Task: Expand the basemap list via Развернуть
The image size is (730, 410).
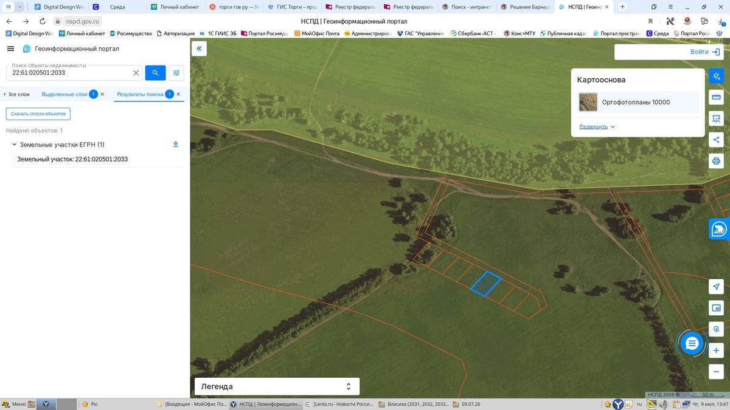Action: coord(597,126)
